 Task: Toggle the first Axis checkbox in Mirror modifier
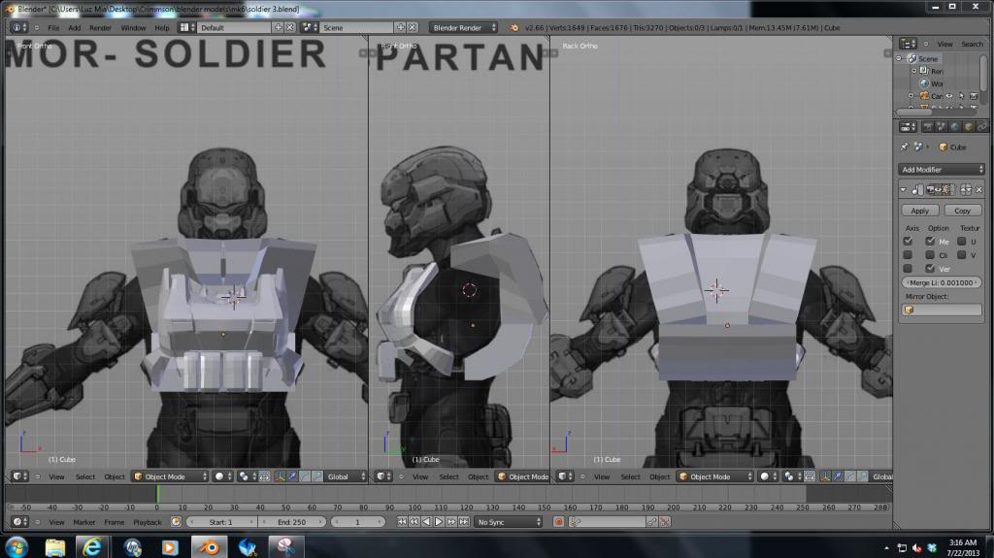tap(909, 241)
